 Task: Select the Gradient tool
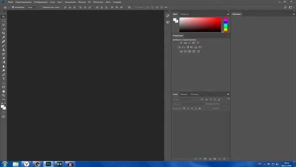tap(3, 62)
